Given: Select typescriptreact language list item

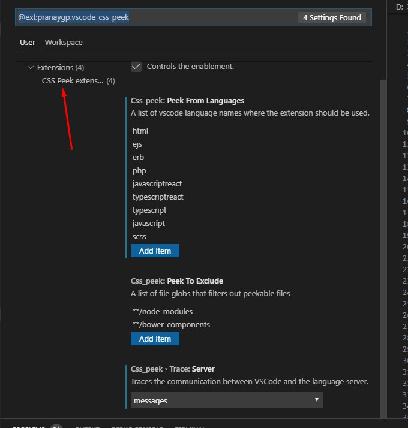Looking at the screenshot, I should [158, 197].
